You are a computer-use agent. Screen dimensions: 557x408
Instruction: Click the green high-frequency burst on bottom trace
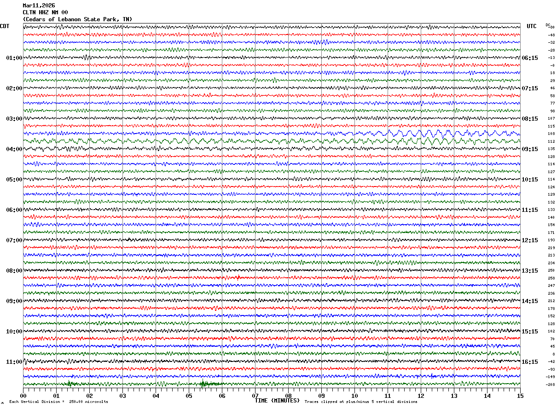pyautogui.click(x=209, y=384)
